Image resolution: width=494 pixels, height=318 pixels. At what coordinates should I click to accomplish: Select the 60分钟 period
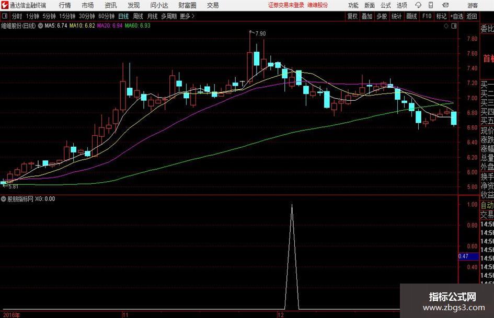tap(106, 16)
